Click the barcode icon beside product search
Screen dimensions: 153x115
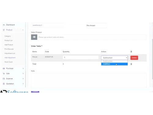click(34, 37)
